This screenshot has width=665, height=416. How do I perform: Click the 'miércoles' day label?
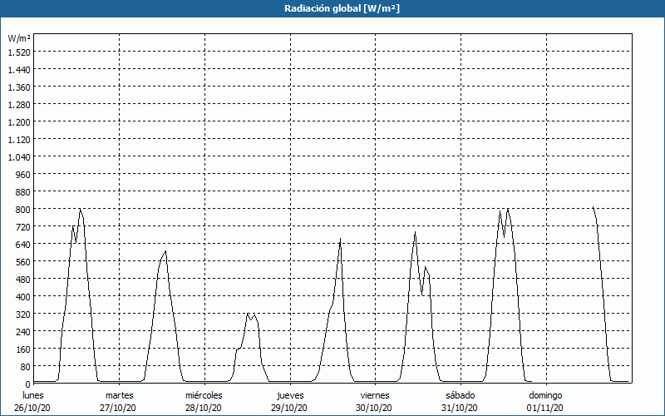tap(204, 395)
